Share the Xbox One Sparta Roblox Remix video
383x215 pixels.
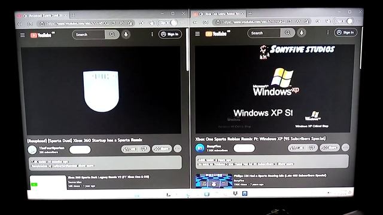coord(330,148)
